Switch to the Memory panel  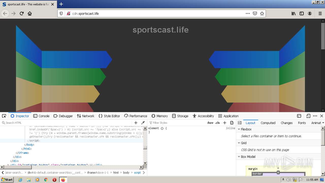159,116
